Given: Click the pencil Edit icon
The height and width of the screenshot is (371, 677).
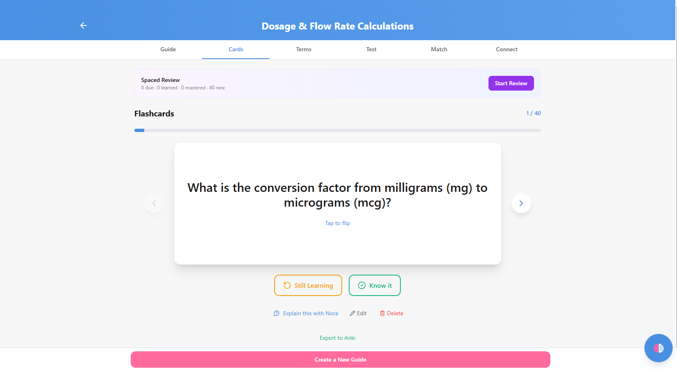Looking at the screenshot, I should (352, 313).
